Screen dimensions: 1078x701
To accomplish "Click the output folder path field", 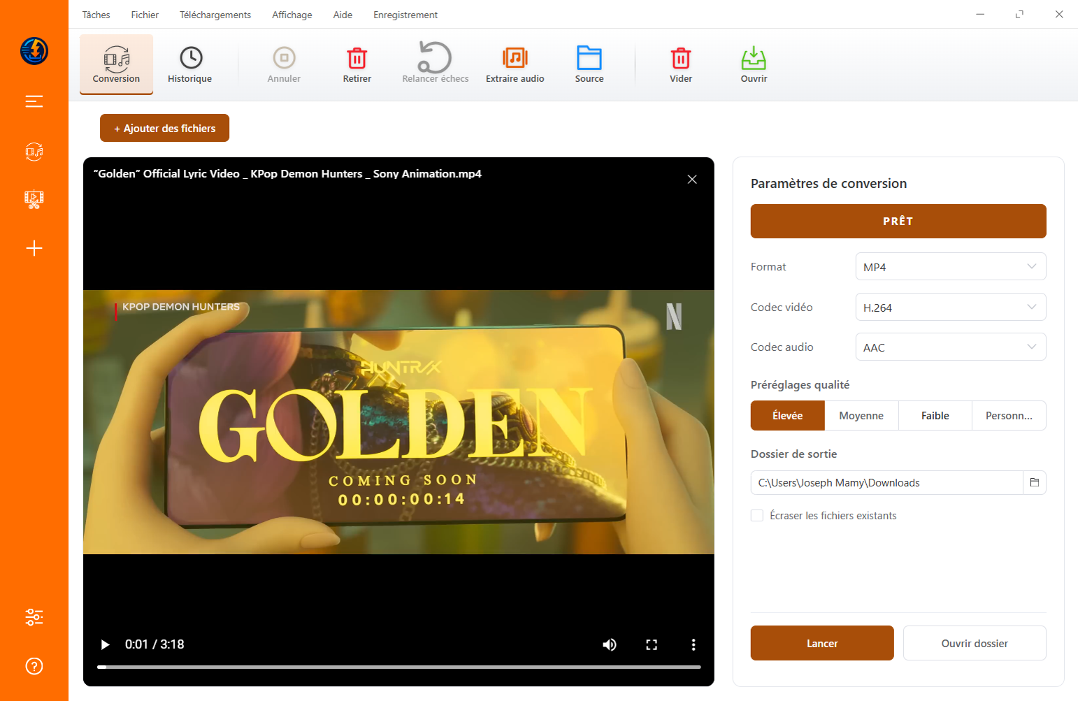I will coord(886,482).
